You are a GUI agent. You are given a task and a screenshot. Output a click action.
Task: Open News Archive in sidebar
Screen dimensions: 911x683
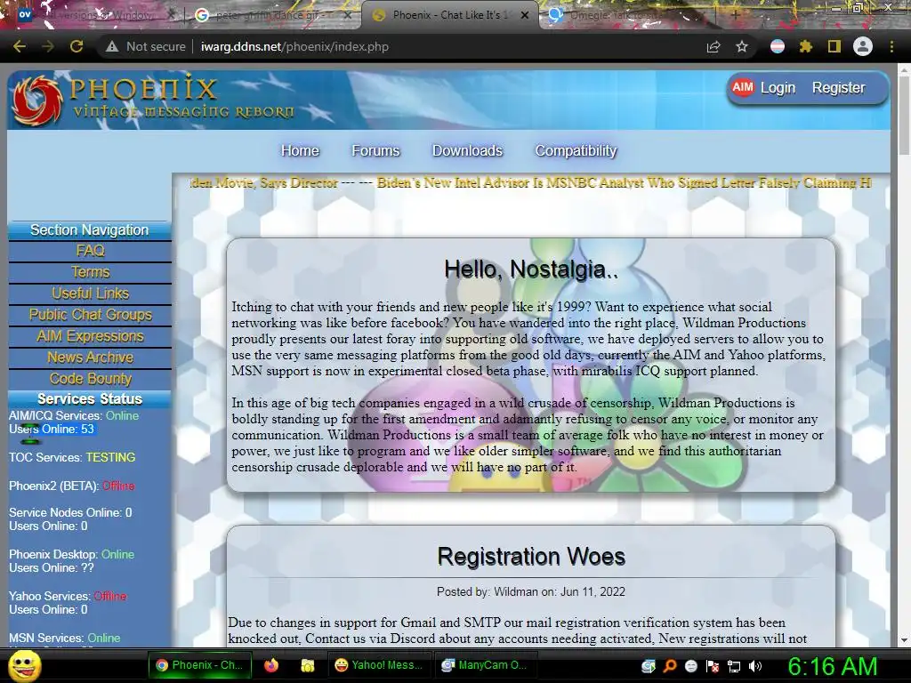pos(90,358)
